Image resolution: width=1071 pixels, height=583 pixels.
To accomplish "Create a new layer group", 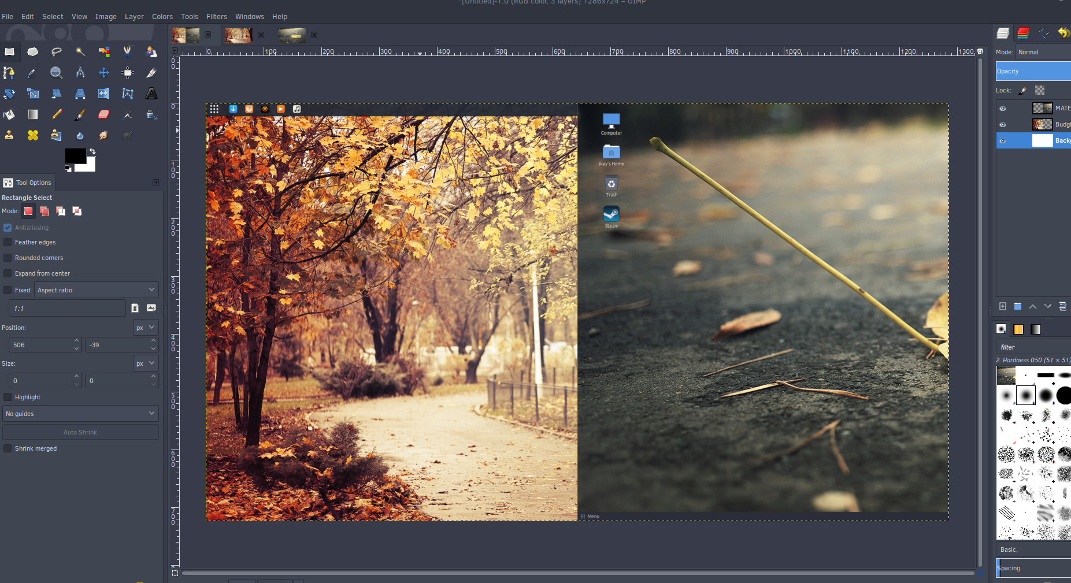I will (1018, 306).
